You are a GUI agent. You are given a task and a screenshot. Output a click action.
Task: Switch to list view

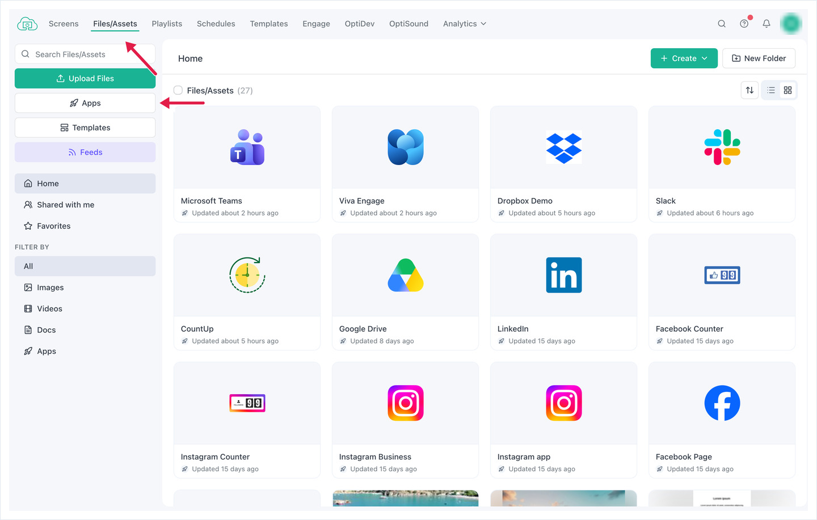[x=771, y=90]
